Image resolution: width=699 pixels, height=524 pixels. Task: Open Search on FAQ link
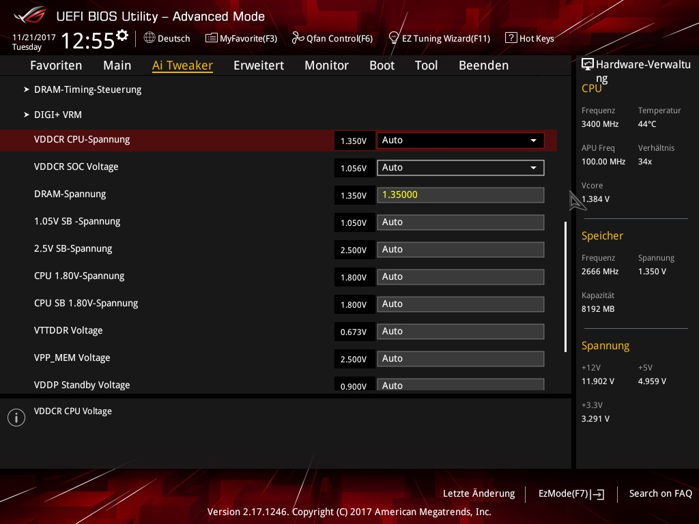tap(660, 493)
